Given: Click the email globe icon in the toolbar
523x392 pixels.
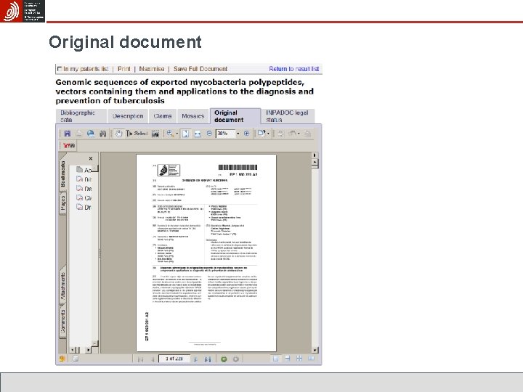Looking at the screenshot, I should 90,134.
